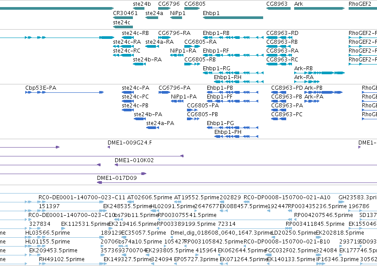377x266 pixels.
Task: Select transcript Ehbp1-RG
Action: pos(217,68)
